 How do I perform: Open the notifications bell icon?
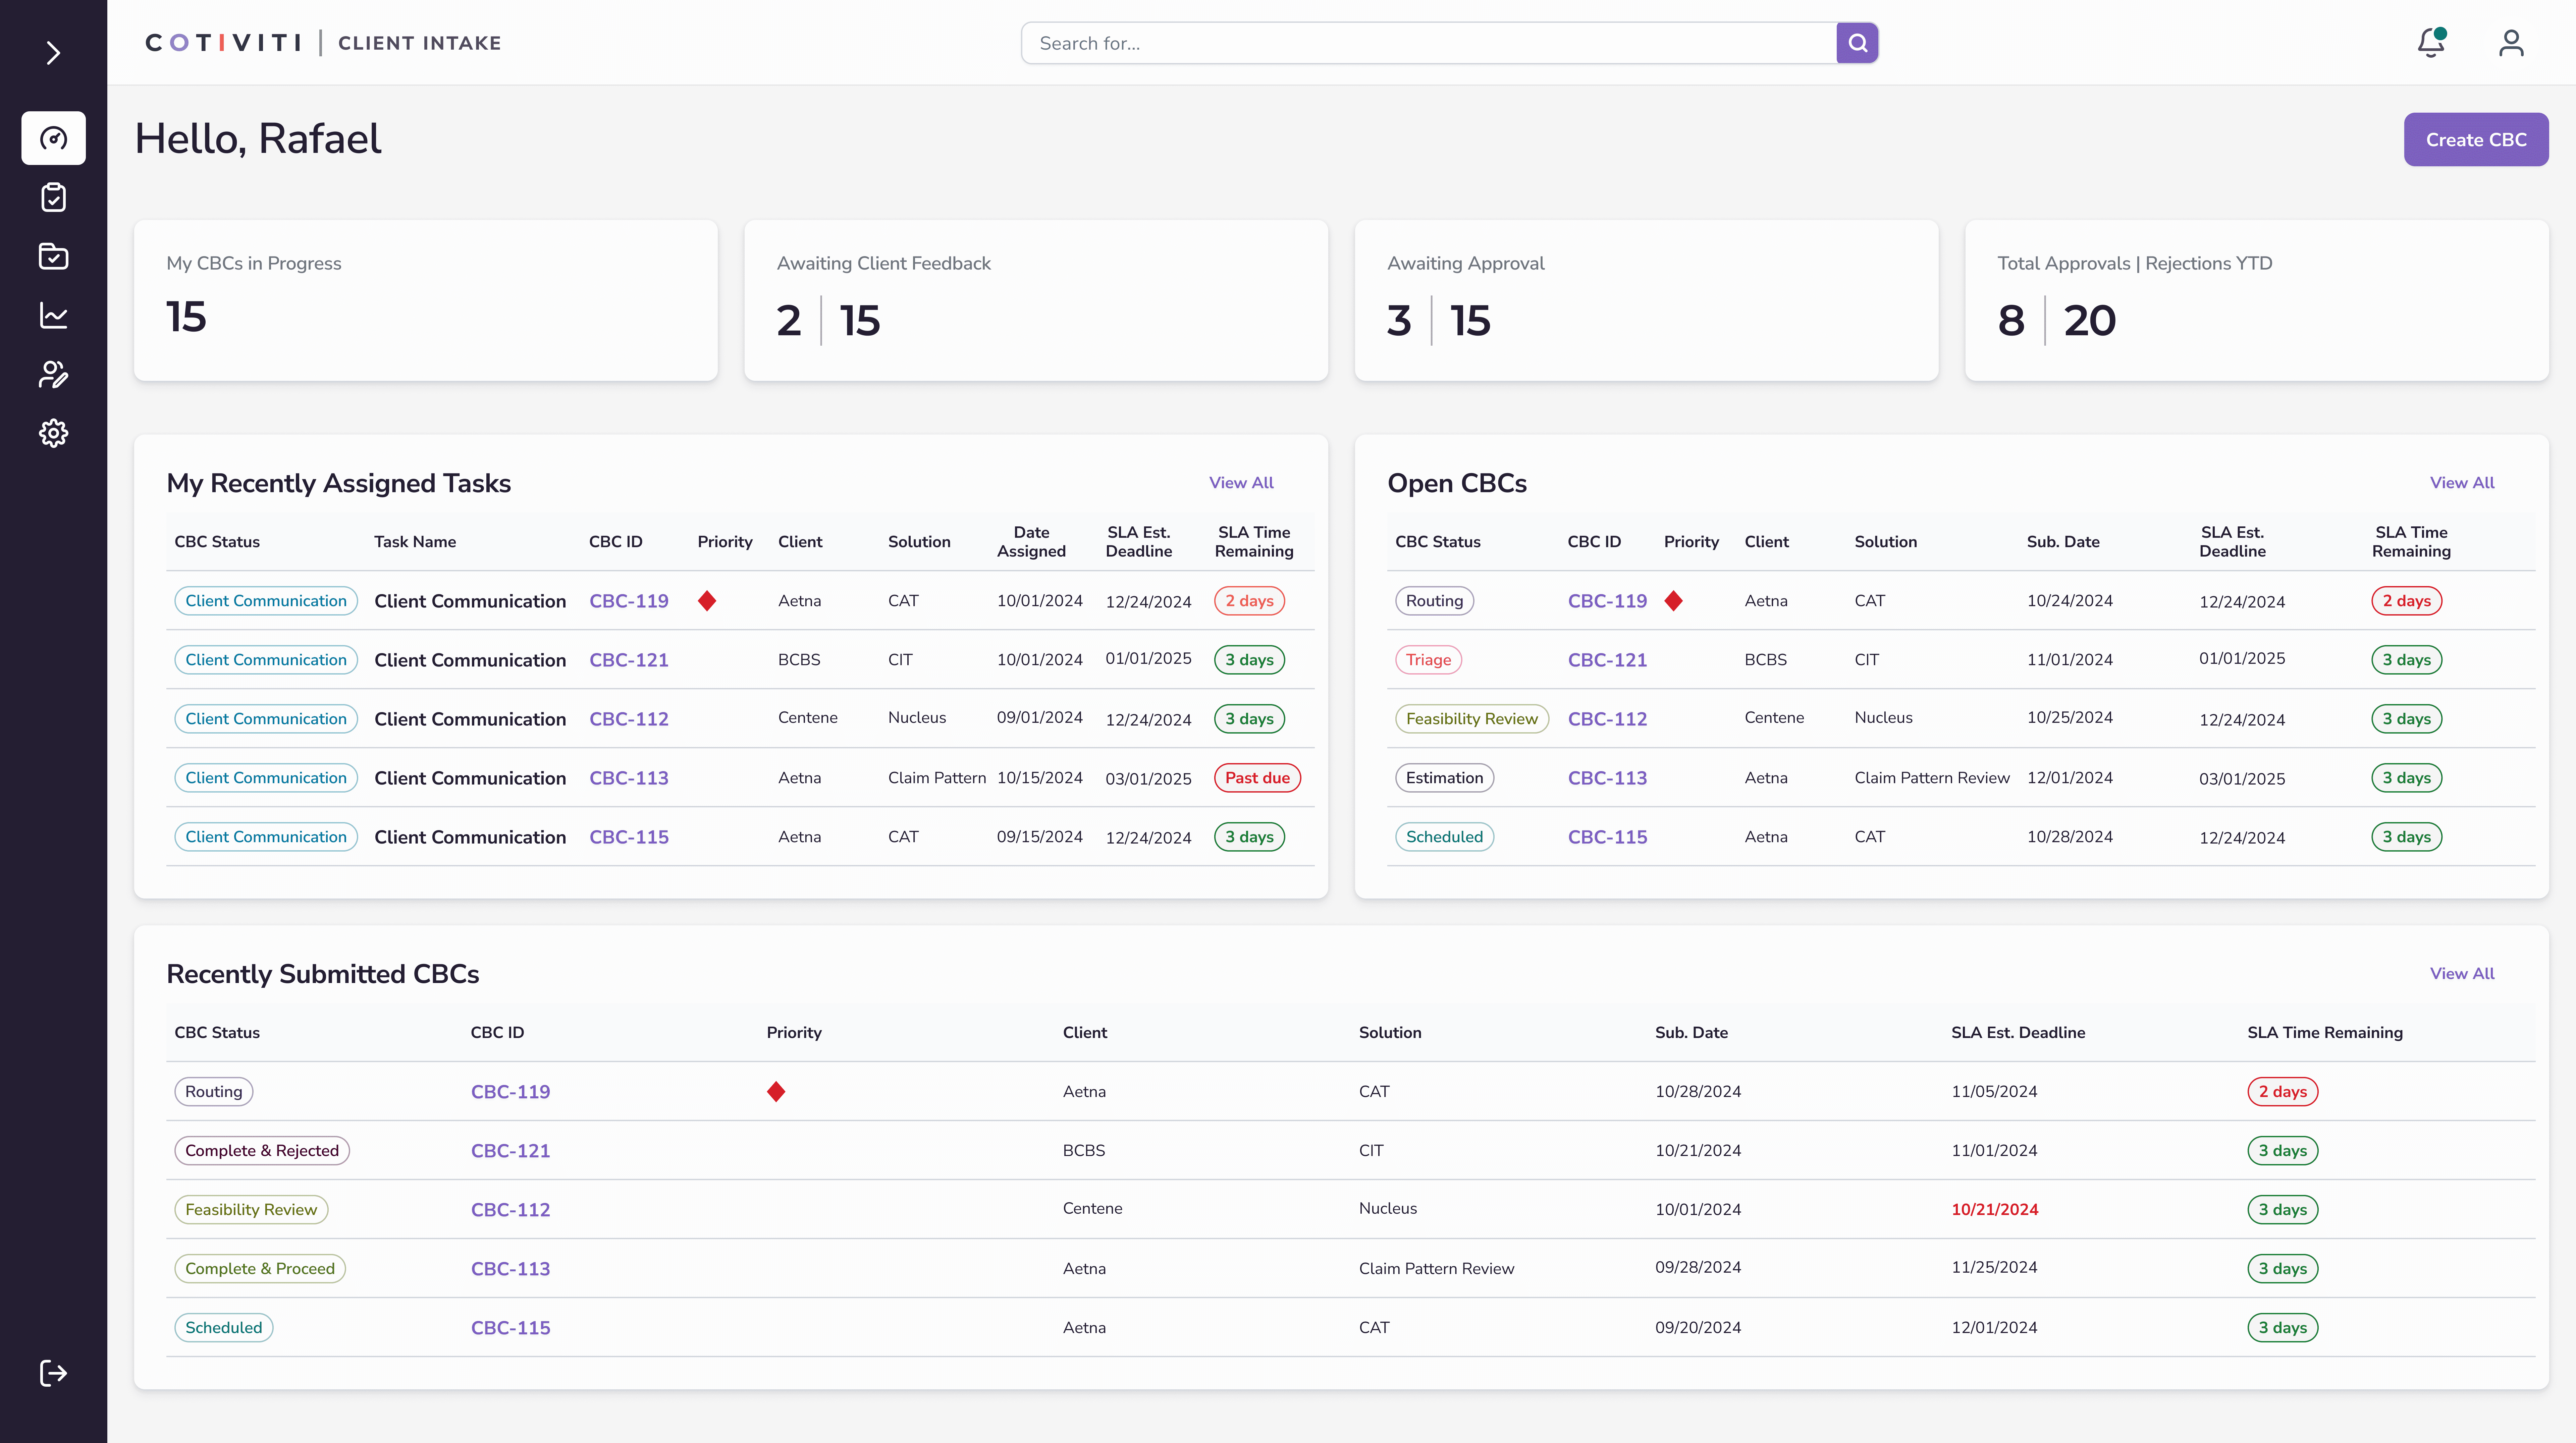point(2430,43)
